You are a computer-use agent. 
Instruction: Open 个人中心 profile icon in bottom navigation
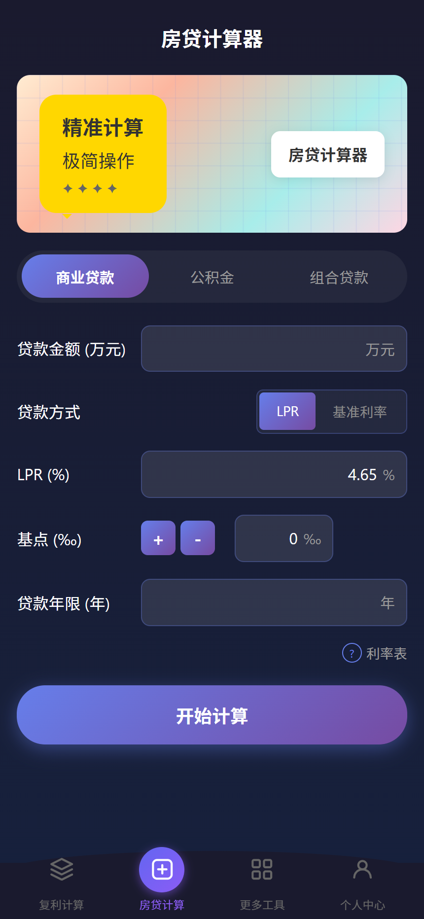(362, 869)
